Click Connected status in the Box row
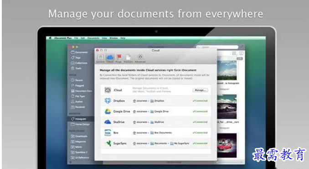 [200, 132]
